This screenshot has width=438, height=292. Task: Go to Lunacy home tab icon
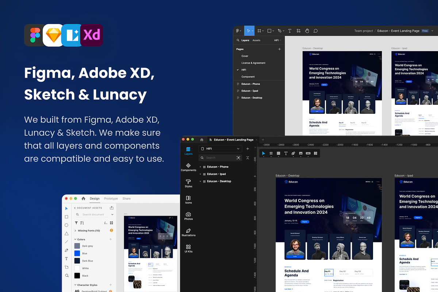point(201,140)
